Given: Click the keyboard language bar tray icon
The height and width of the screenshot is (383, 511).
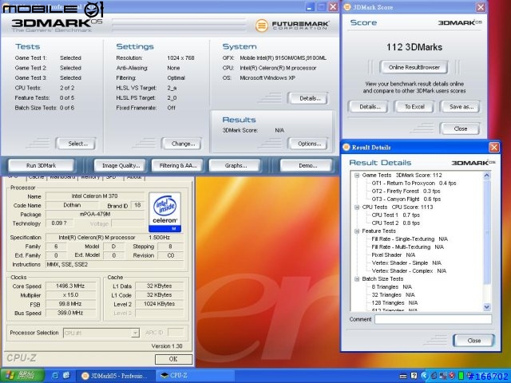Looking at the screenshot, I should click(403, 376).
